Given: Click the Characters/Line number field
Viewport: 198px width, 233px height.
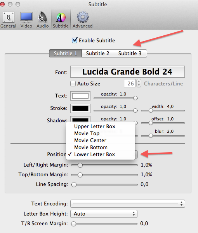Looking at the screenshot, I should 130,83.
